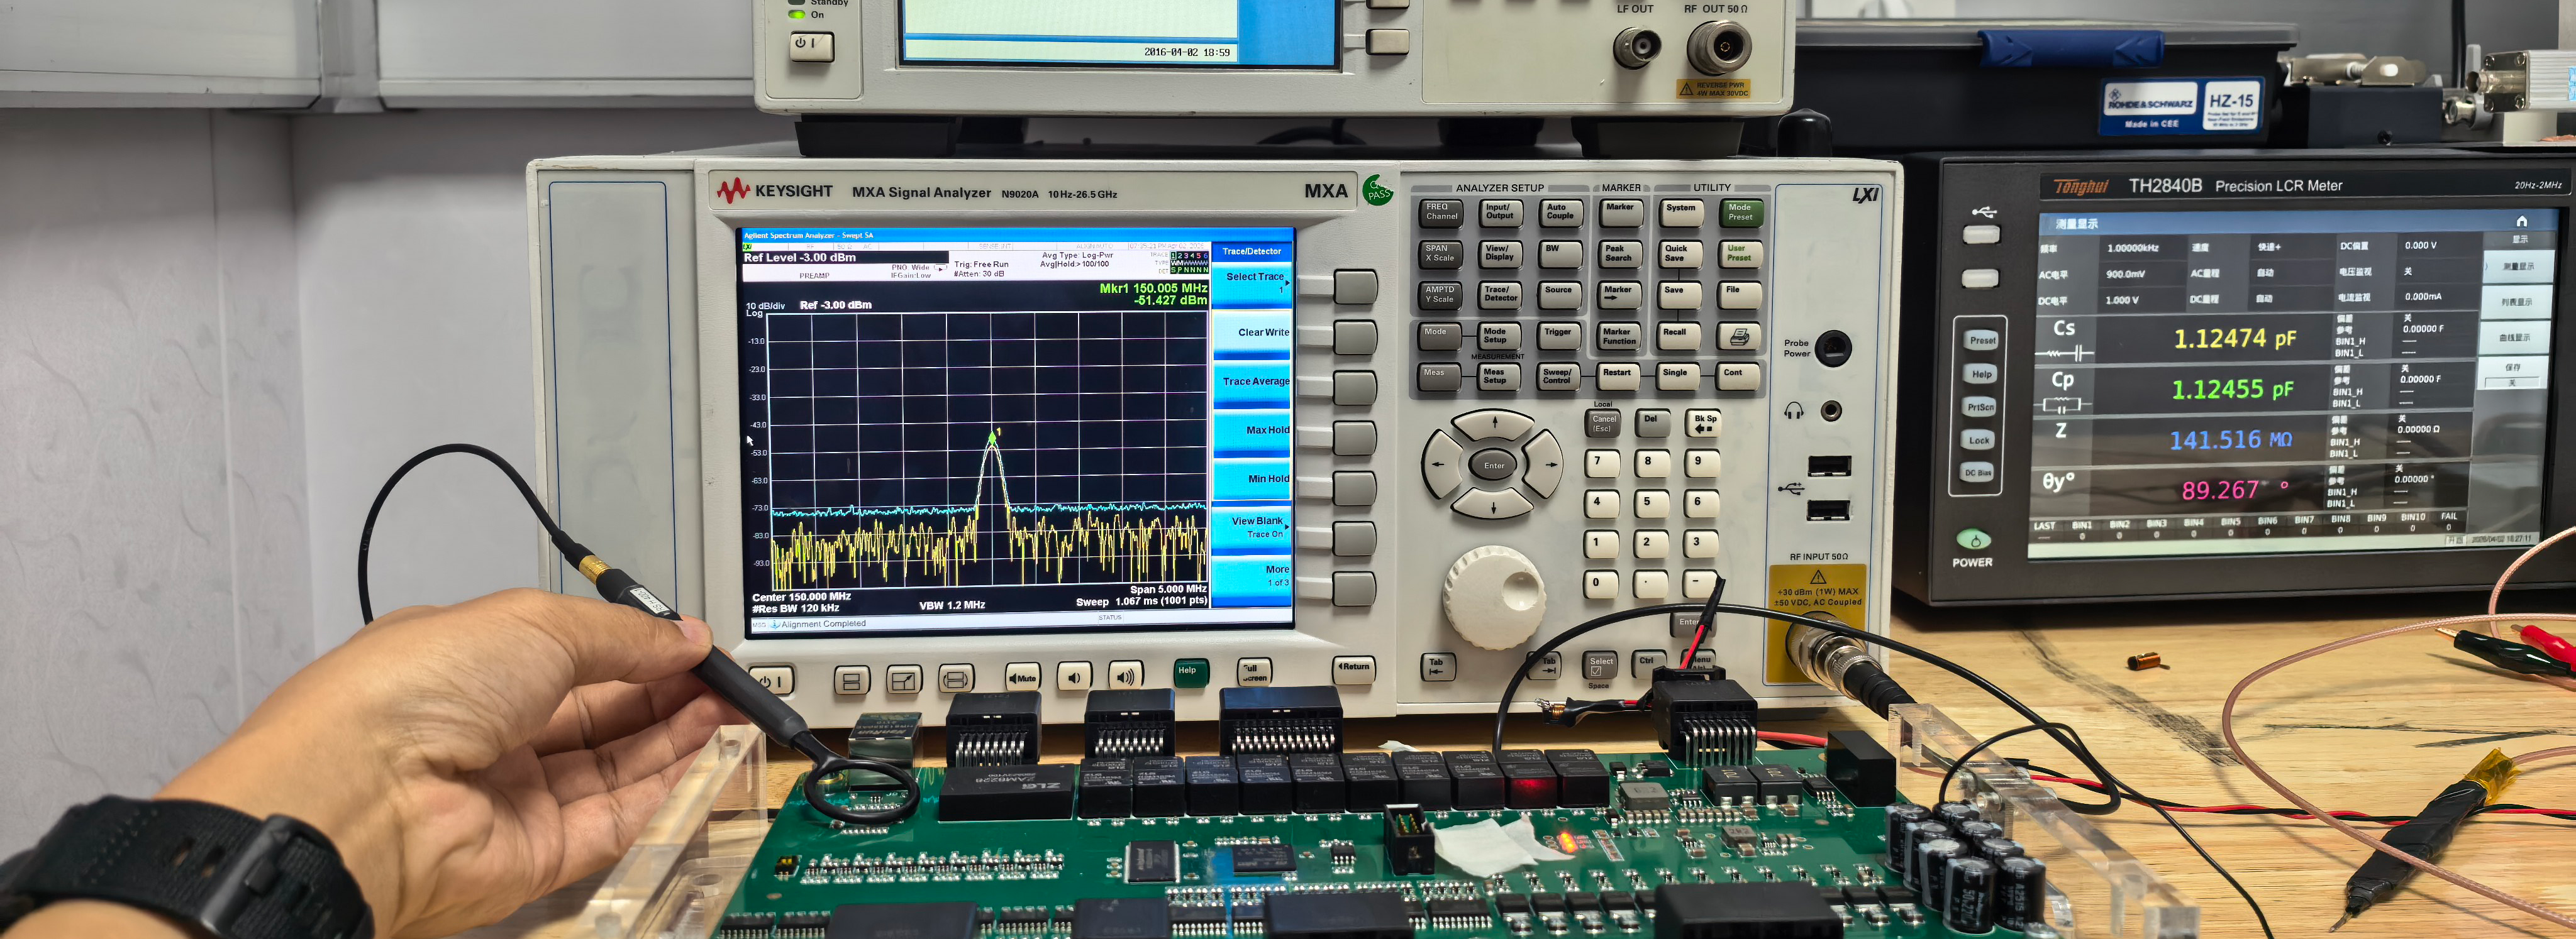Expand the View Blank Trace On softkey
The image size is (2576, 939).
tap(1252, 530)
